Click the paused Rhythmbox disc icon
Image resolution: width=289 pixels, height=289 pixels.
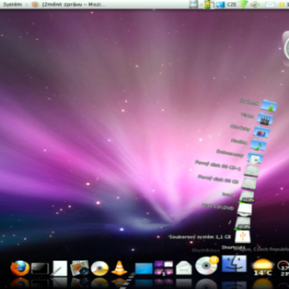click(207, 265)
